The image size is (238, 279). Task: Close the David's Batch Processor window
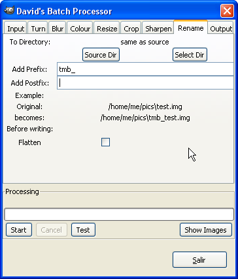pyautogui.click(x=227, y=11)
